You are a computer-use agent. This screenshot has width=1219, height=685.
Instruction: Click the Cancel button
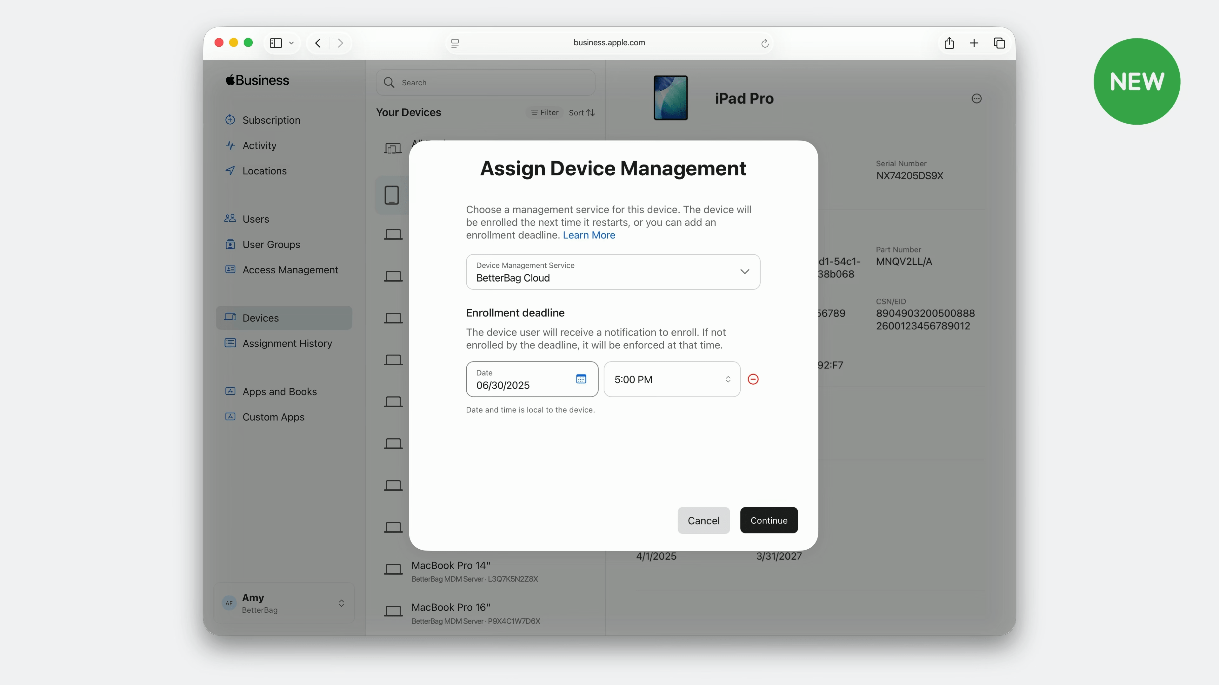[704, 521]
